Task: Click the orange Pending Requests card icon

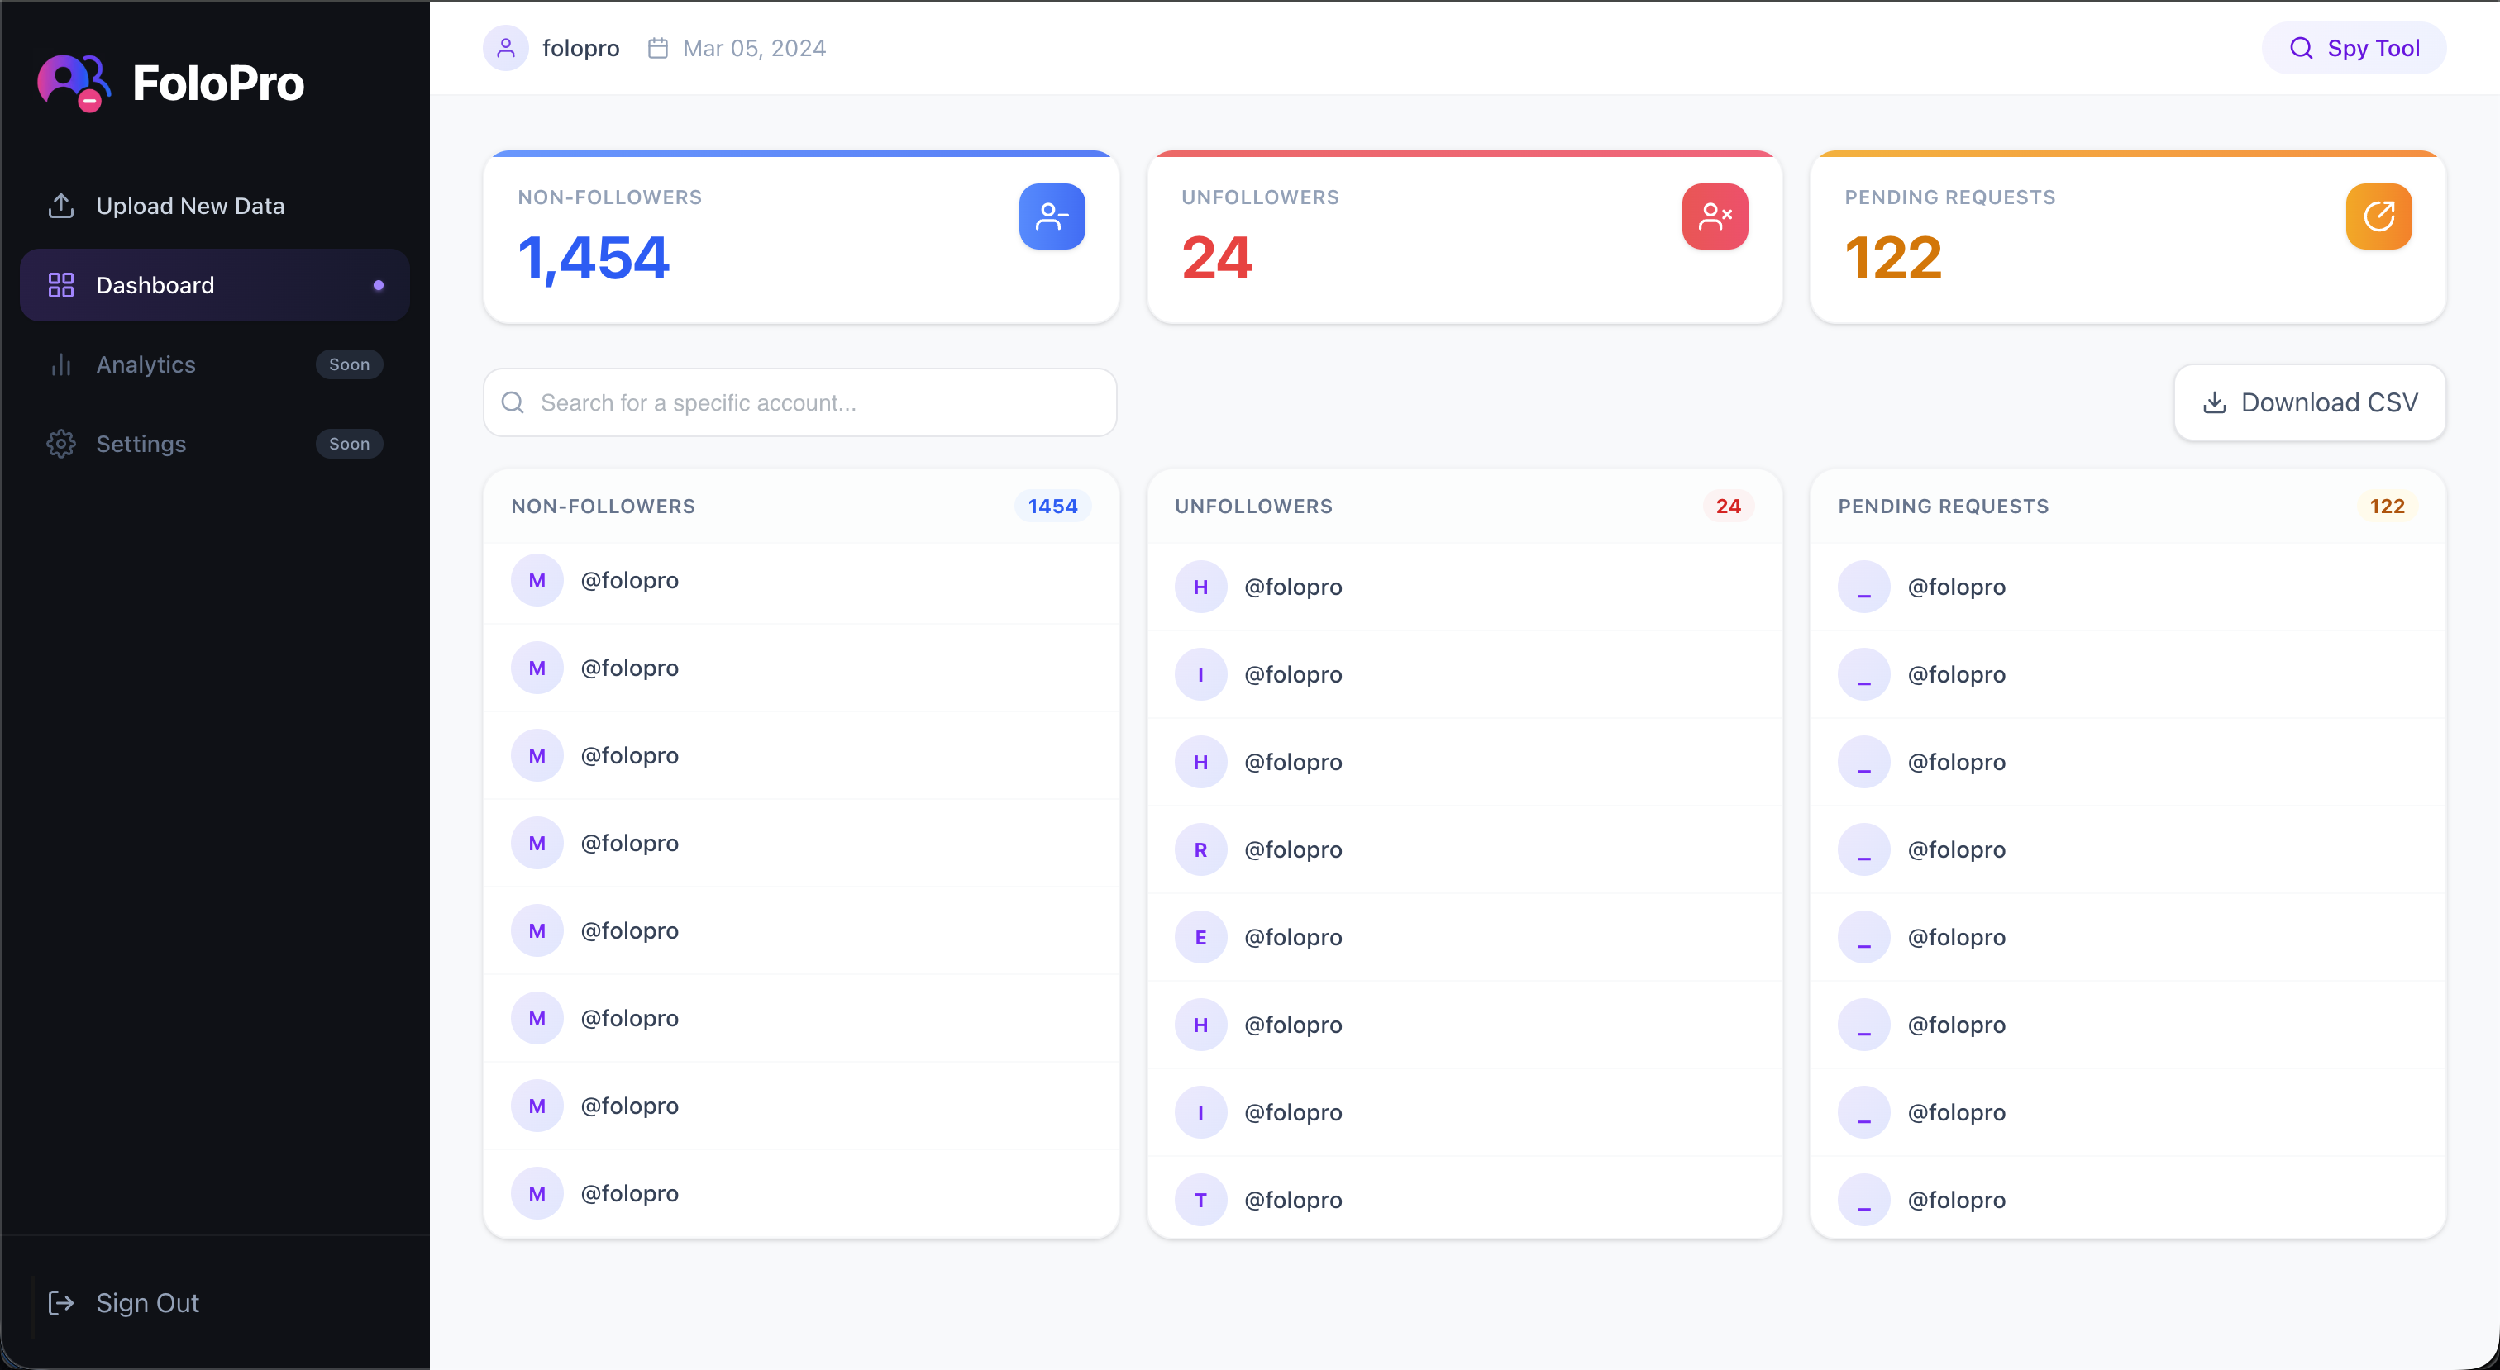Action: (2378, 216)
